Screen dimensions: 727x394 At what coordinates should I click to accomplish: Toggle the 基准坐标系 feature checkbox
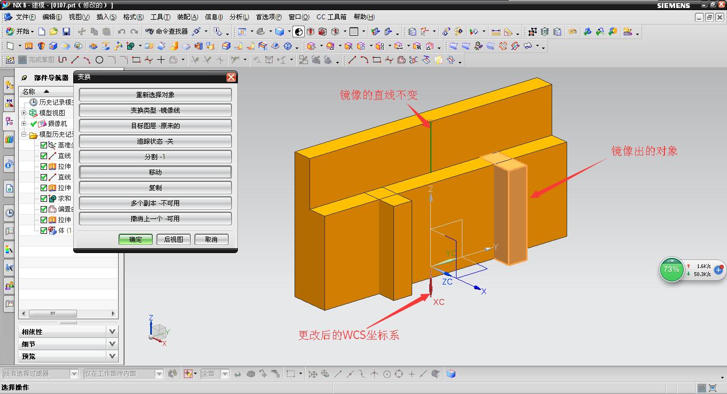click(44, 145)
